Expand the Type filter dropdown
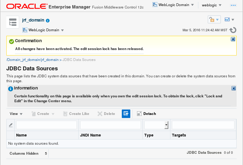The height and width of the screenshot is (165, 243). pos(166,125)
